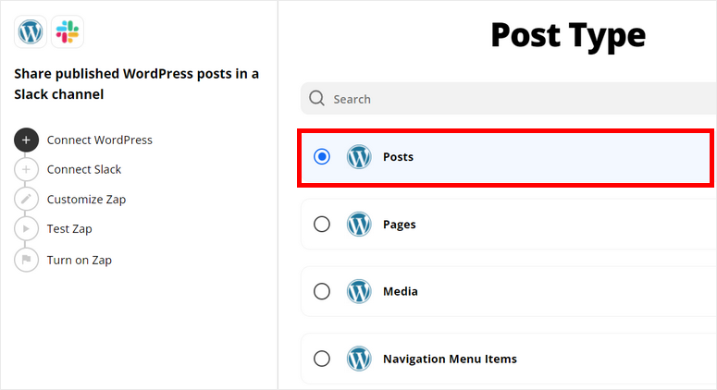Image resolution: width=717 pixels, height=390 pixels.
Task: Go to the Test Zap step
Action: [x=69, y=229]
